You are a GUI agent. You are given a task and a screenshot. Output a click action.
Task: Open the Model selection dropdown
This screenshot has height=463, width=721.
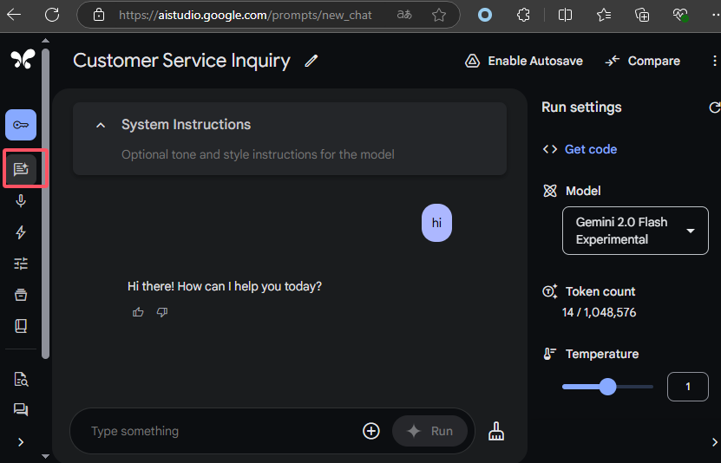coord(635,231)
